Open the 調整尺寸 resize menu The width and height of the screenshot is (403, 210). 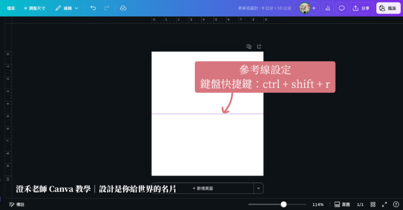pyautogui.click(x=34, y=8)
